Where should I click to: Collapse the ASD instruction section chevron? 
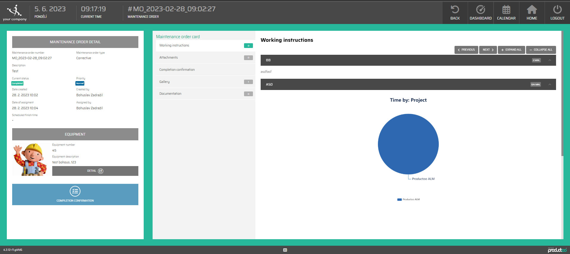point(550,85)
